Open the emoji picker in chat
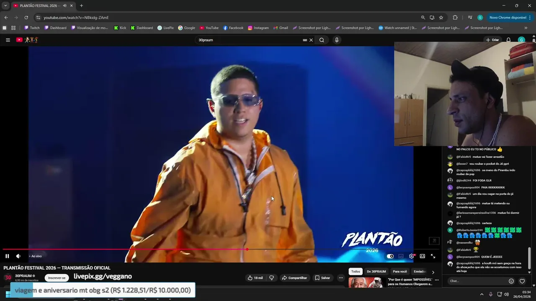The width and height of the screenshot is (536, 301). [x=511, y=281]
